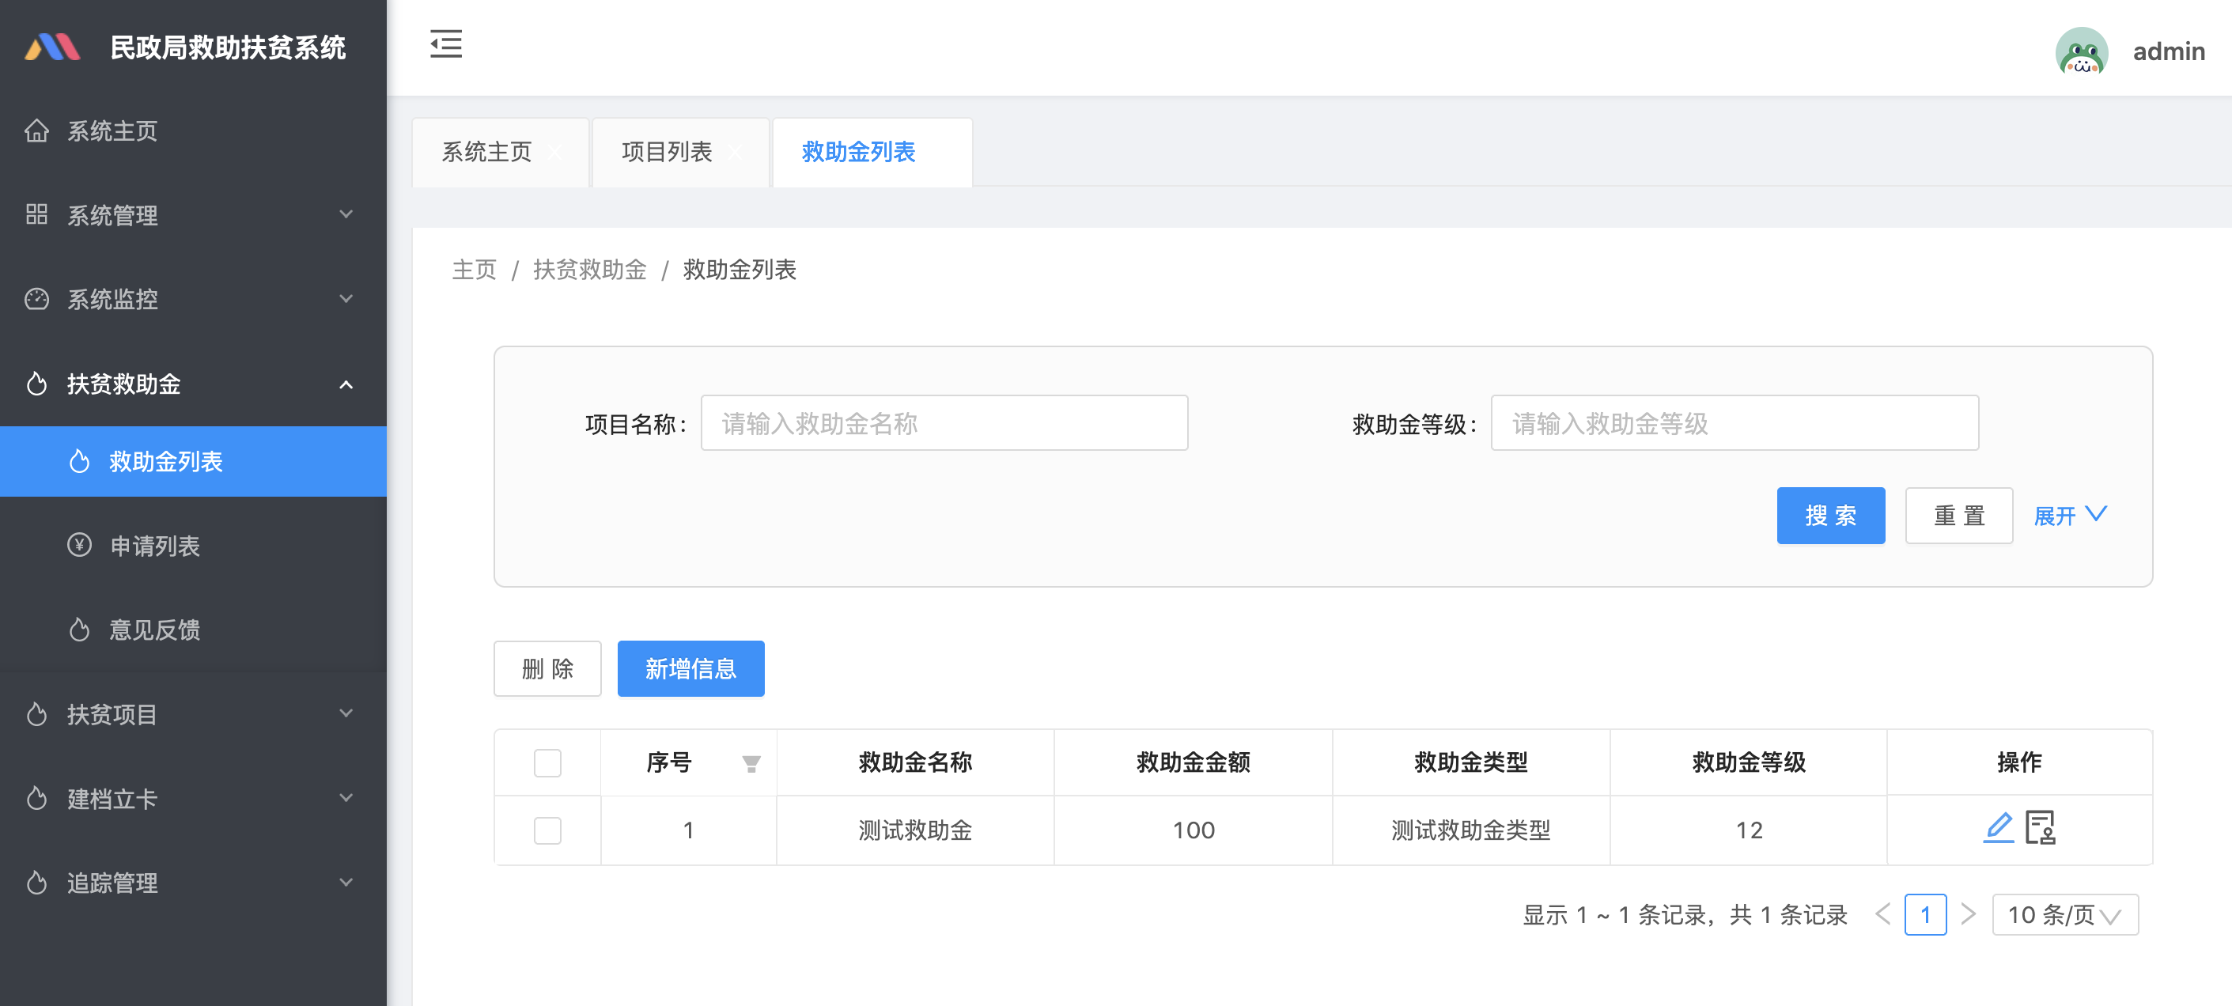Image resolution: width=2232 pixels, height=1006 pixels.
Task: Click the flame icon beside 意见反馈
Action: tap(80, 629)
